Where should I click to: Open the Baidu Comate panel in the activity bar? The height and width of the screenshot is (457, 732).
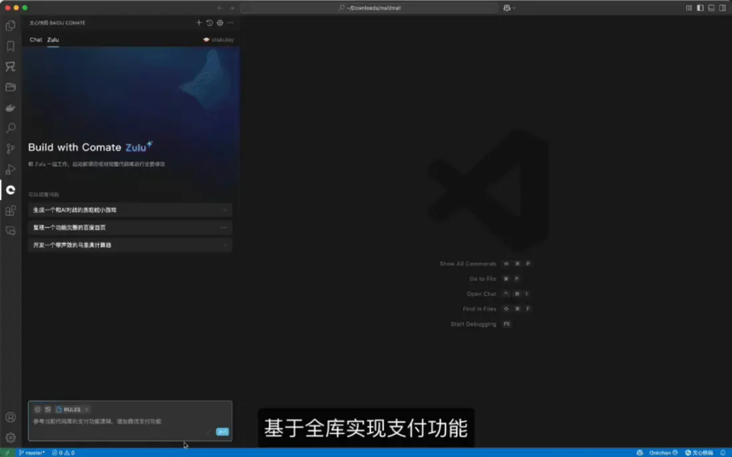click(9, 189)
